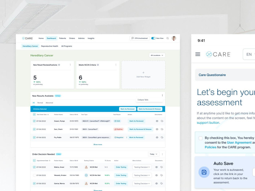
Task: Open Insights in top navigation
Action: [91, 38]
